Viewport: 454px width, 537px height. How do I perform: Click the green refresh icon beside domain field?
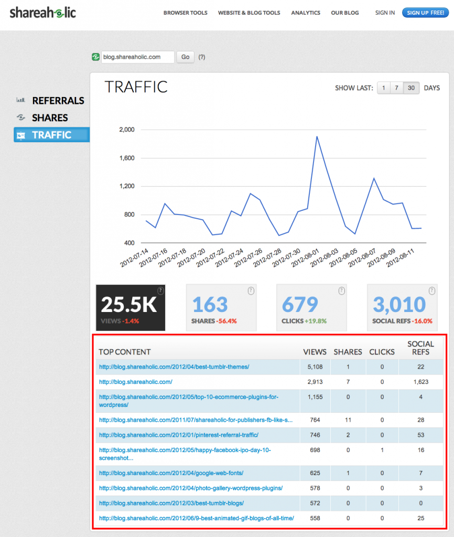(x=95, y=57)
